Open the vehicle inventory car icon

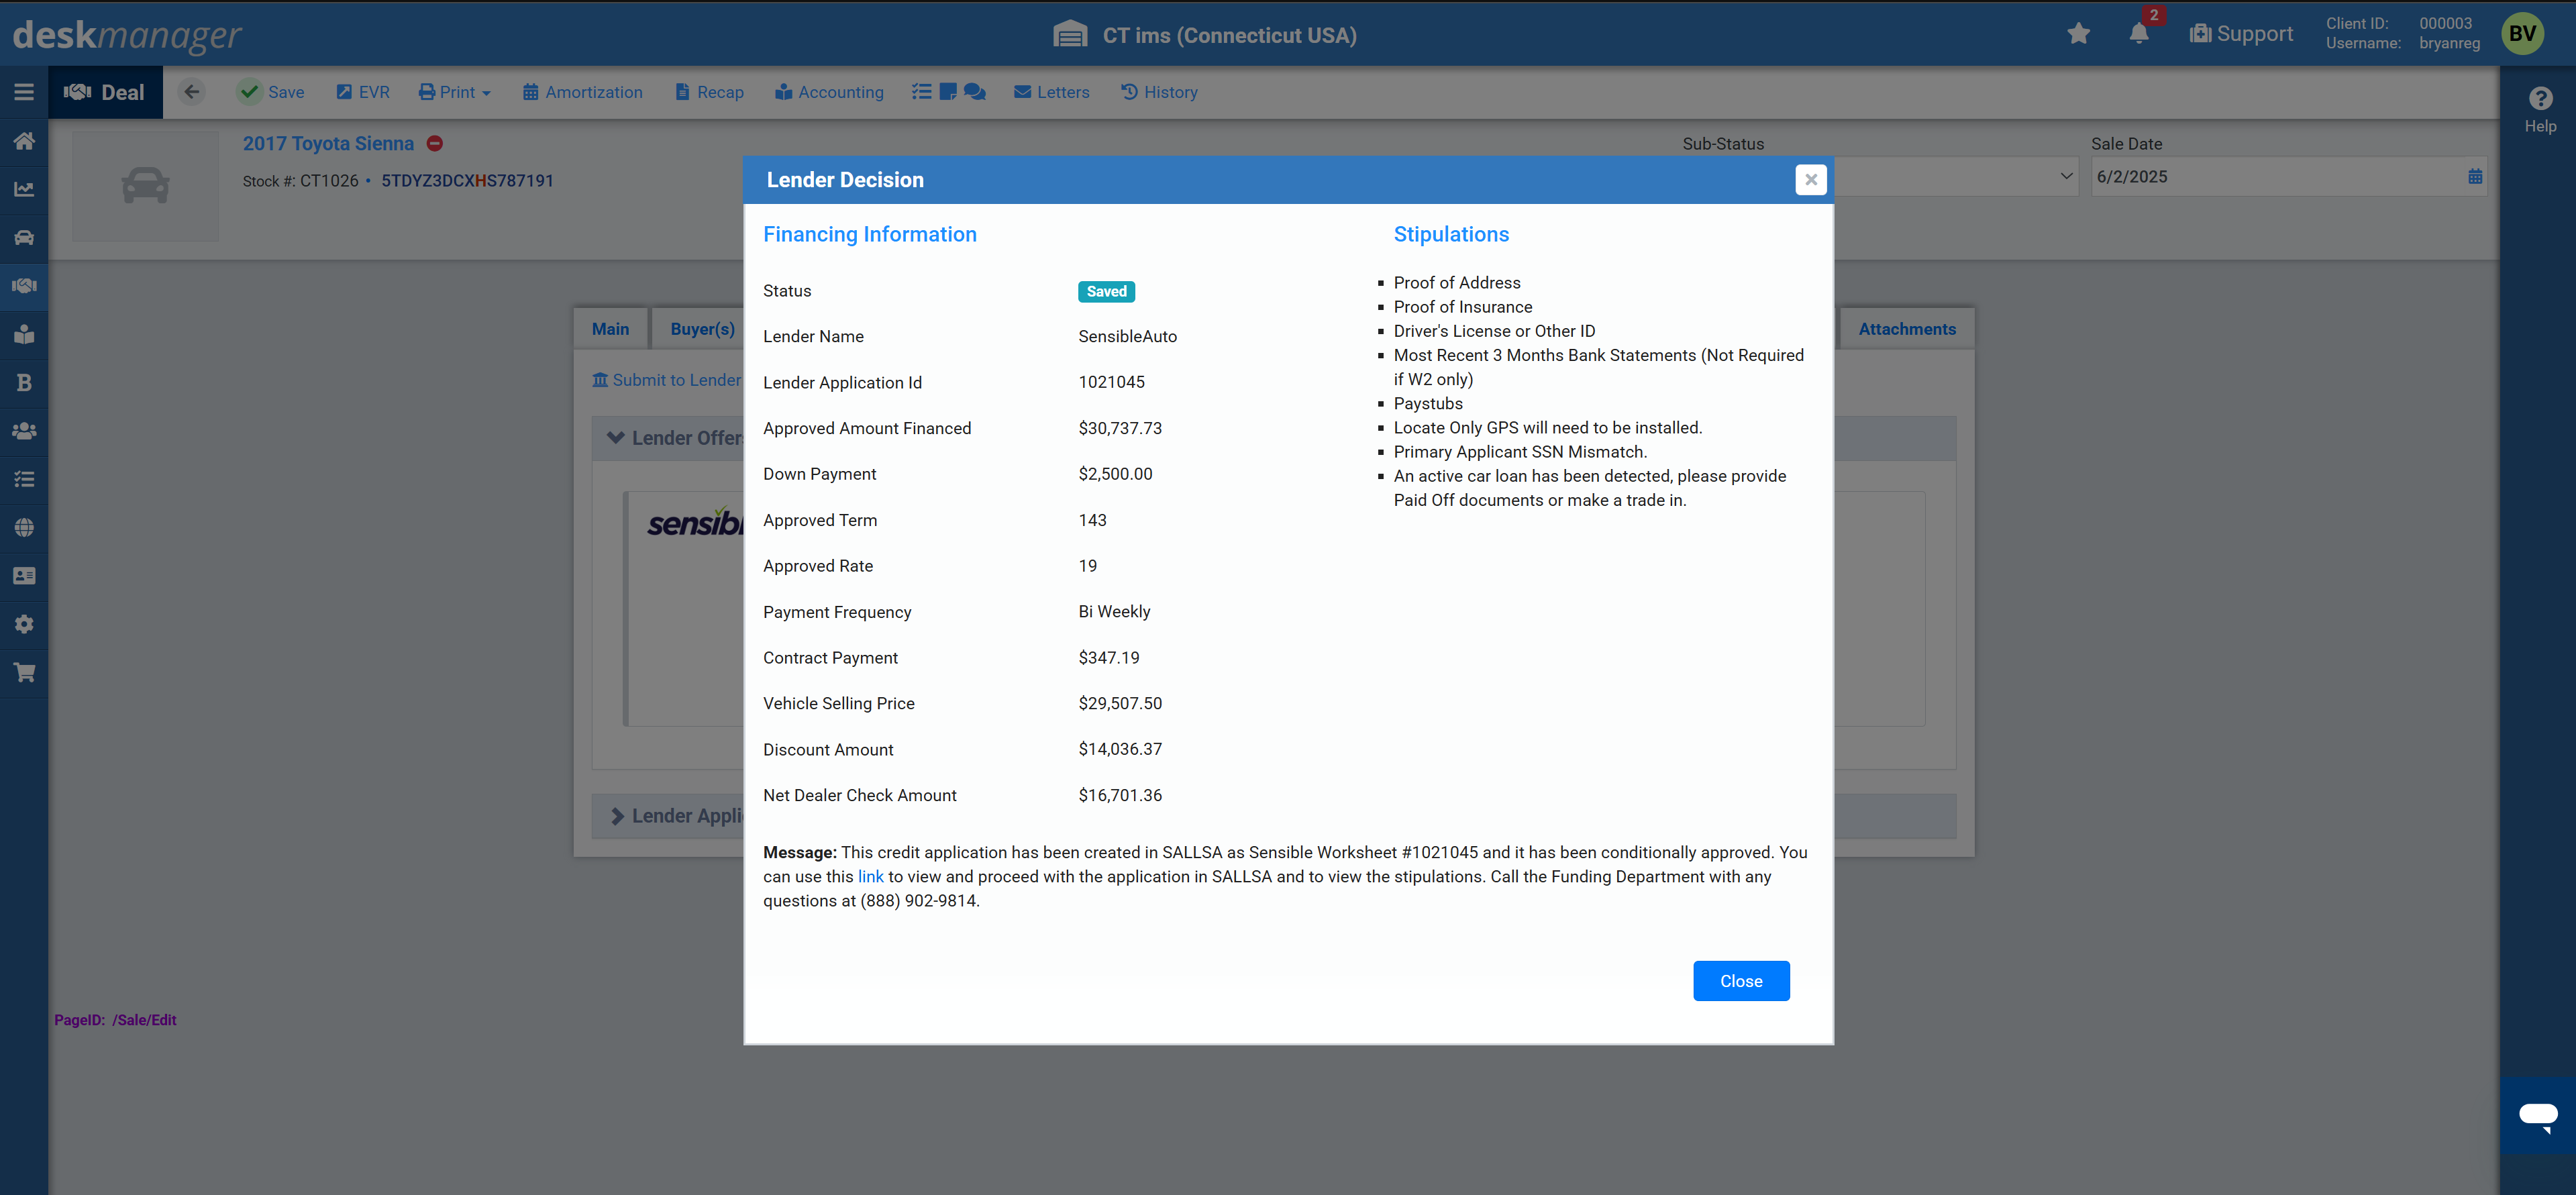click(24, 237)
